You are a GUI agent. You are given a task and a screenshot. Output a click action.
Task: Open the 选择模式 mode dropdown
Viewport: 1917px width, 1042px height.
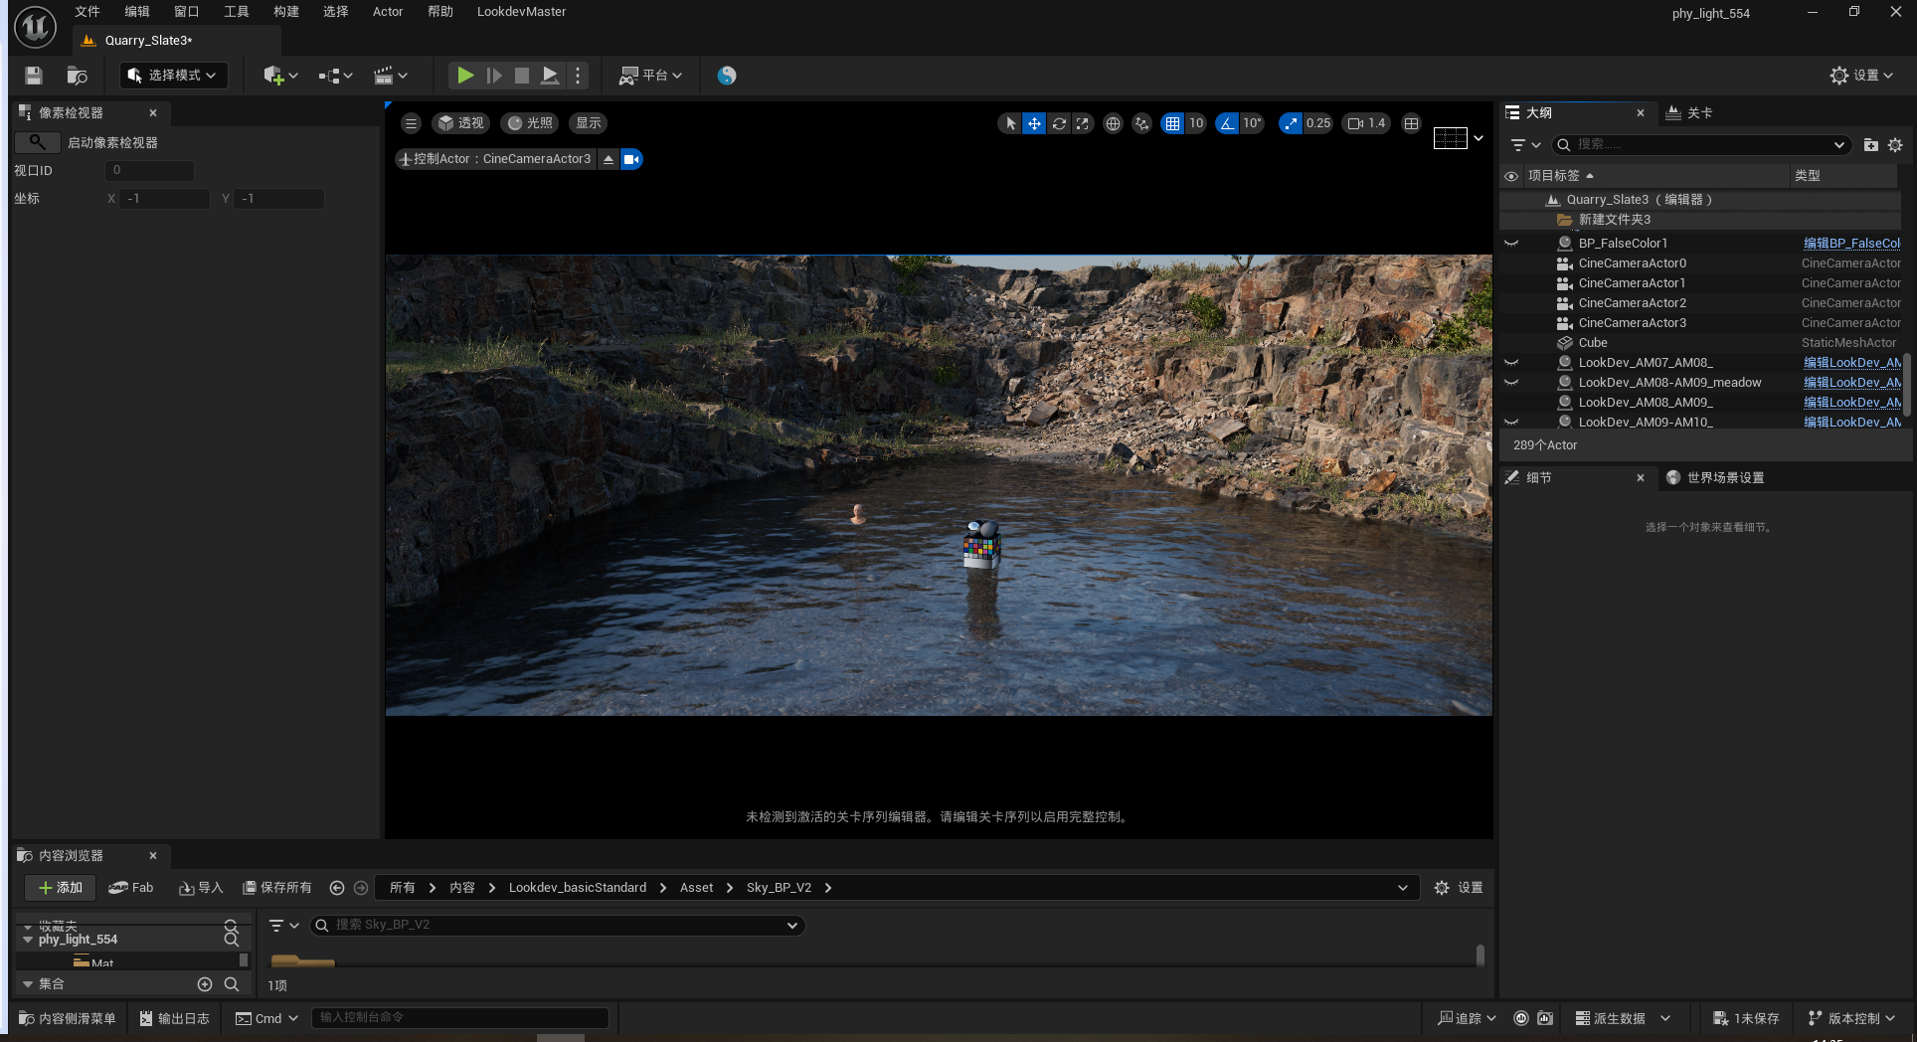(x=174, y=76)
